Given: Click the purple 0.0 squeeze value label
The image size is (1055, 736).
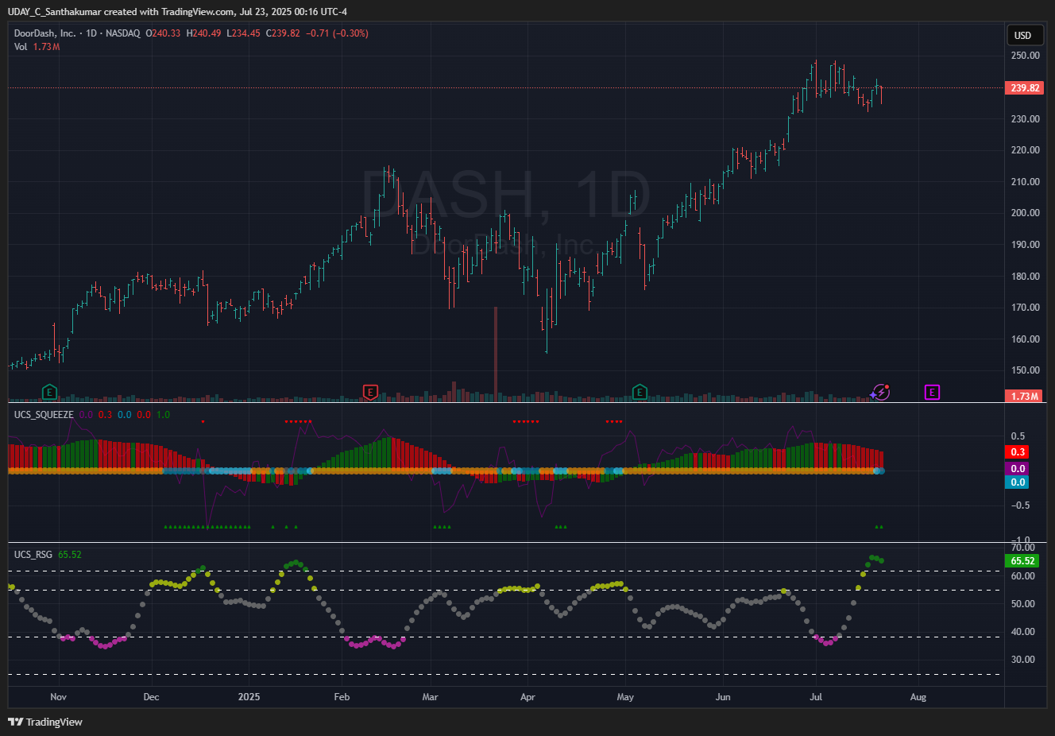Looking at the screenshot, I should (1018, 468).
